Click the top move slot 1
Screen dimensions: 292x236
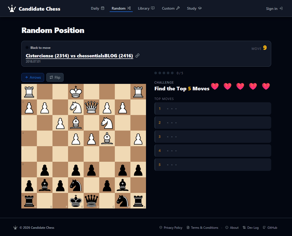213,109
